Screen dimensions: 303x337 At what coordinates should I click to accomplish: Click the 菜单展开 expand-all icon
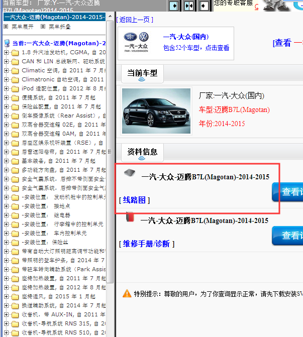click(x=6, y=27)
